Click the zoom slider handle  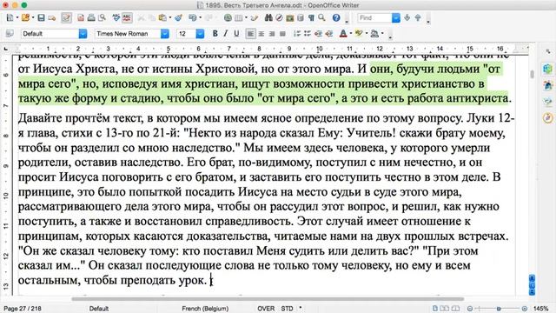point(499,309)
